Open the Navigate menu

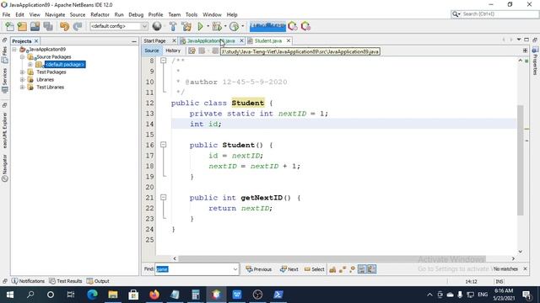55,15
